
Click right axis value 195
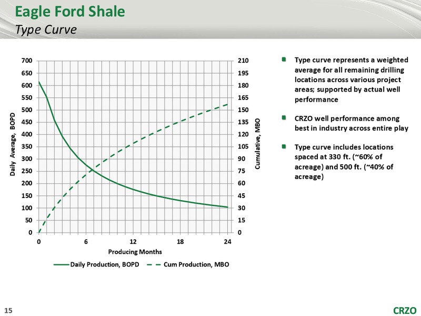point(243,73)
